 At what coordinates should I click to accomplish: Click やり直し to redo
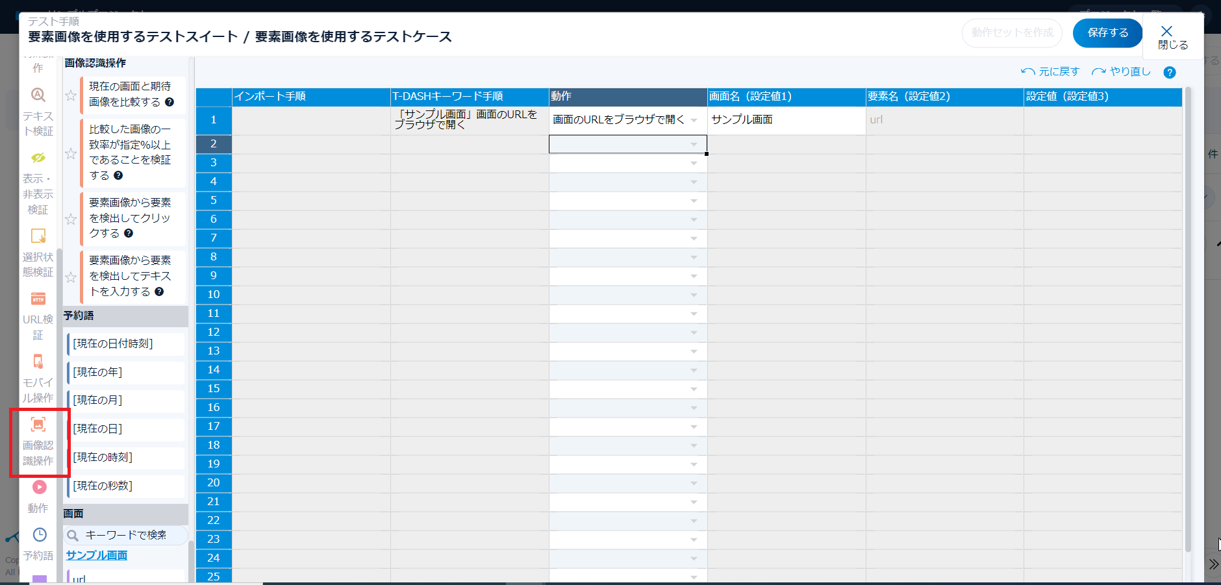pyautogui.click(x=1121, y=72)
